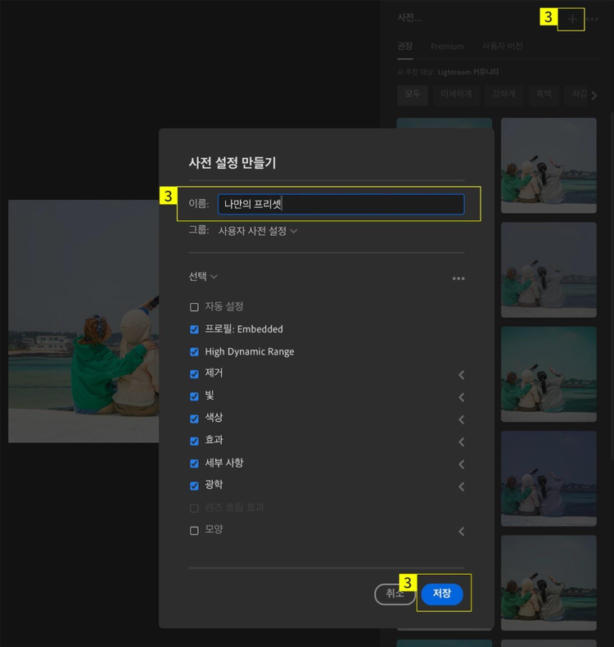This screenshot has height=647, width=614.
Task: Switch to the 권장 tab
Action: [x=405, y=46]
